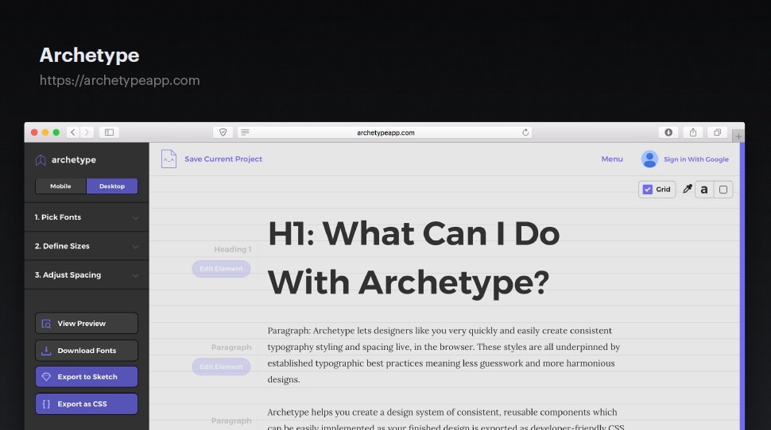Click the Download Fonts button
The image size is (771, 430).
point(87,351)
